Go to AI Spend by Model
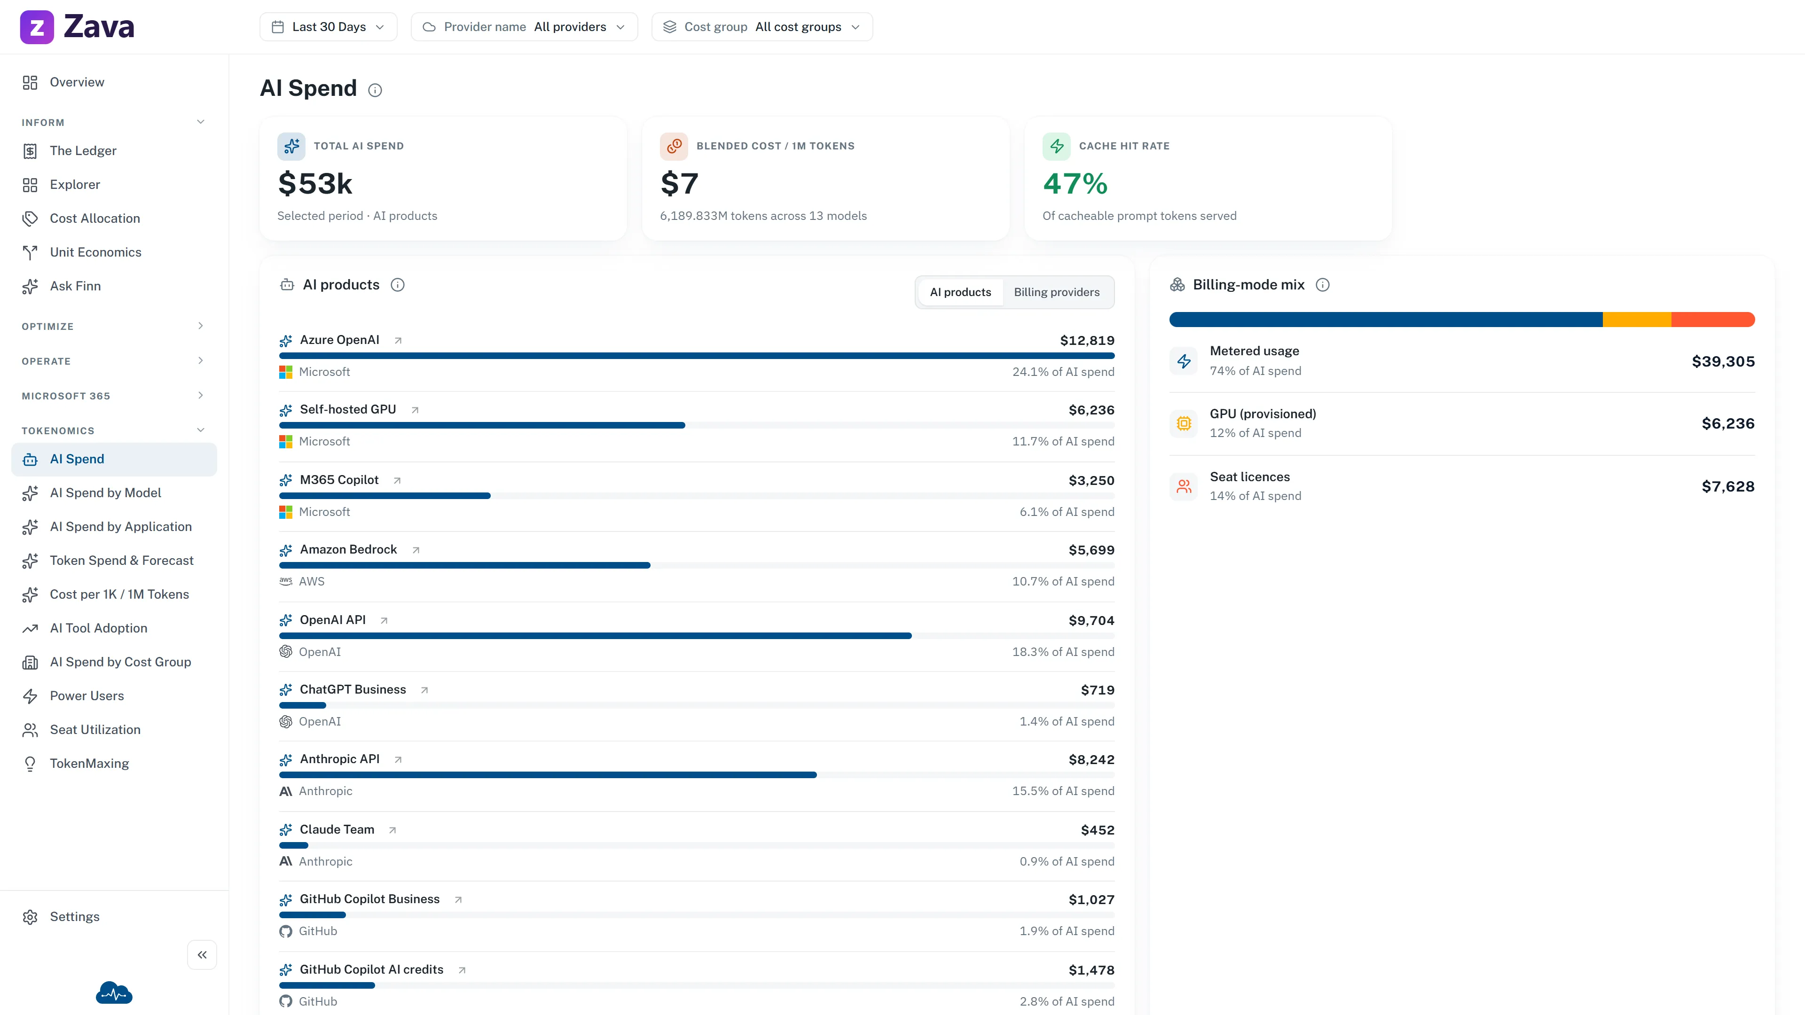This screenshot has width=1805, height=1015. (x=114, y=493)
